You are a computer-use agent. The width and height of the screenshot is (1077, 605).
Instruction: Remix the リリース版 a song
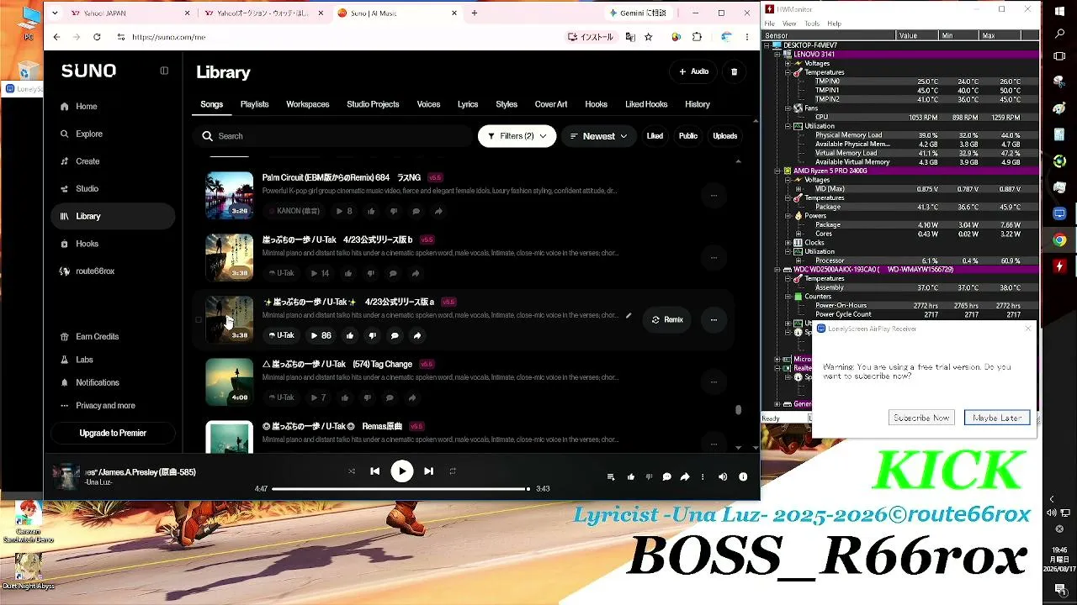(668, 319)
